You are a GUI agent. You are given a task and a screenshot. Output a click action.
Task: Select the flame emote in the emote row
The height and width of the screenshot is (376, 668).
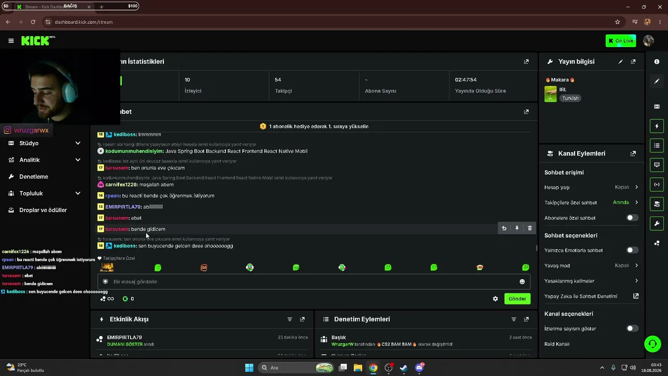pos(107,267)
